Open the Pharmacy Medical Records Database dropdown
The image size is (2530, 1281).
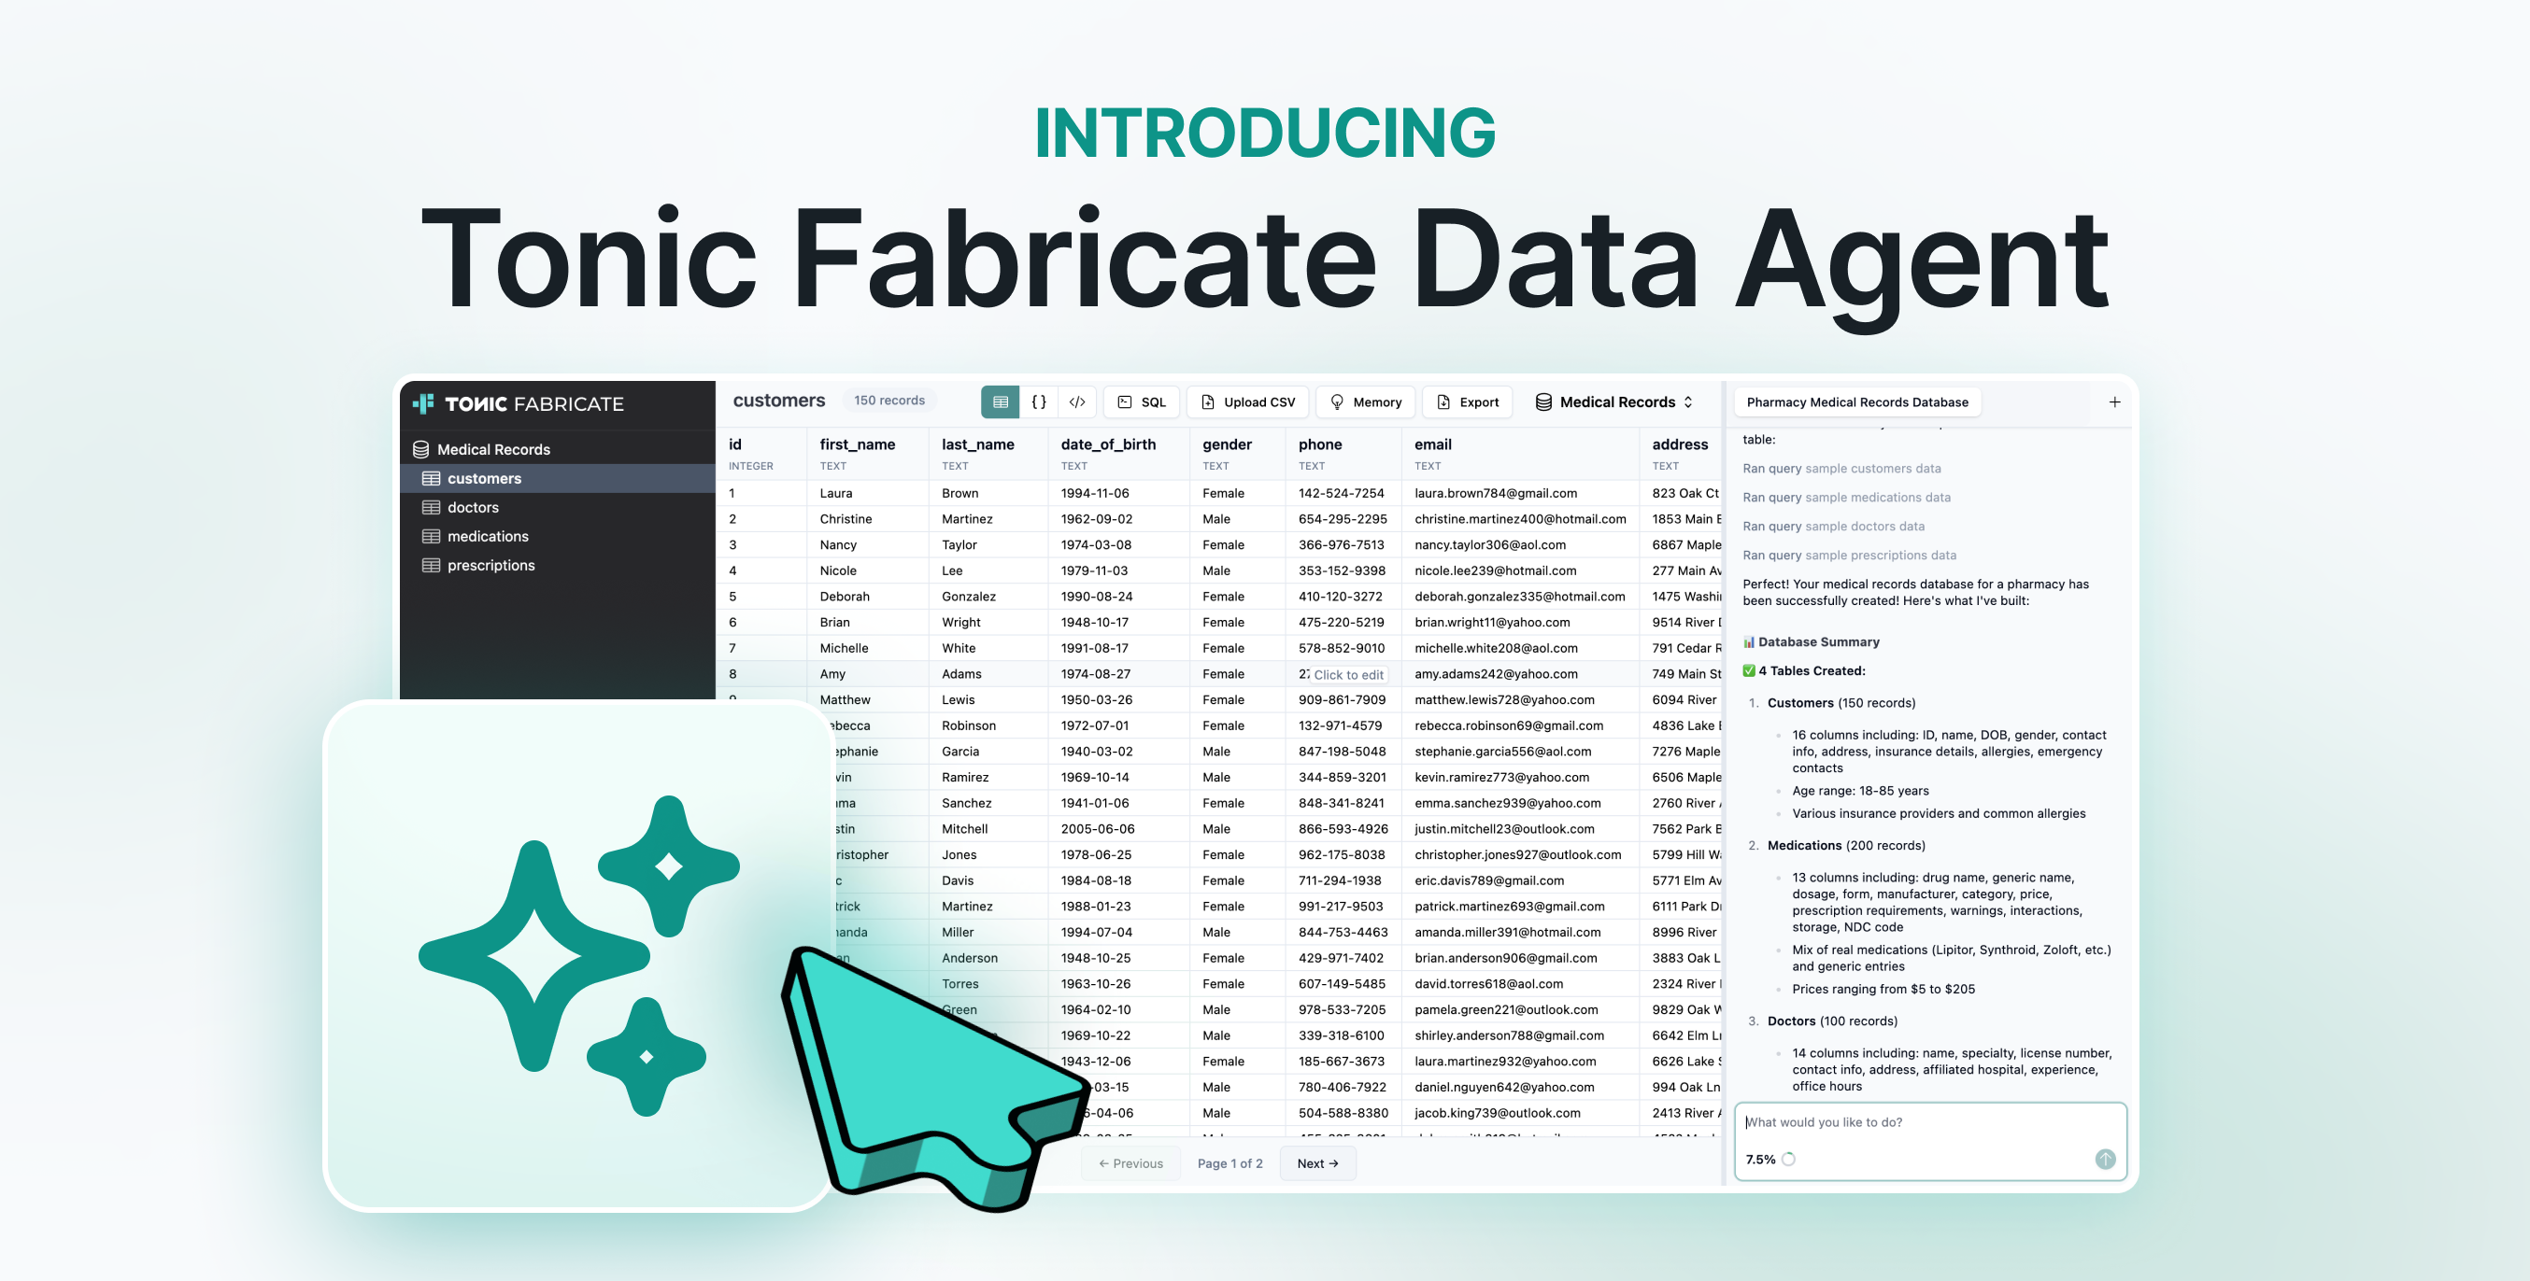1856,401
